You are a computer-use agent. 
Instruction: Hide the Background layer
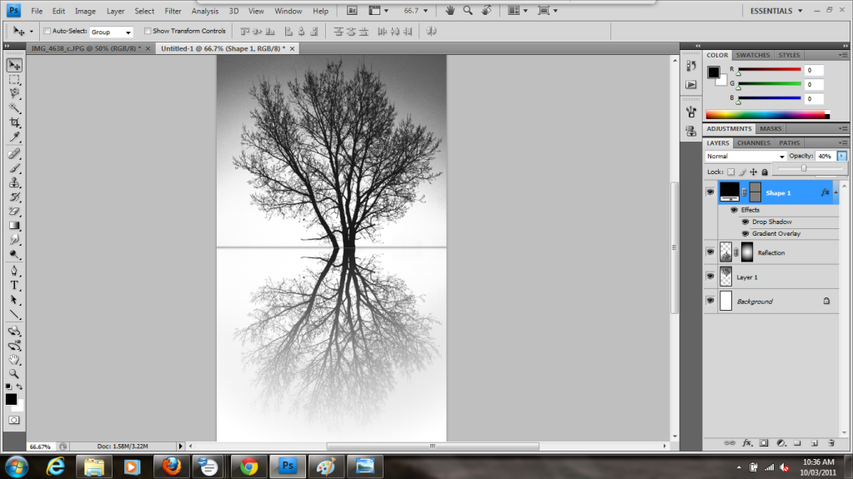coord(710,300)
